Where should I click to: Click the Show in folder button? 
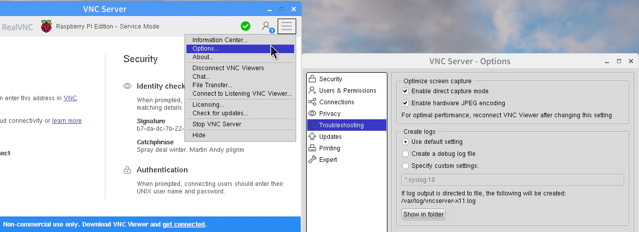(x=423, y=214)
